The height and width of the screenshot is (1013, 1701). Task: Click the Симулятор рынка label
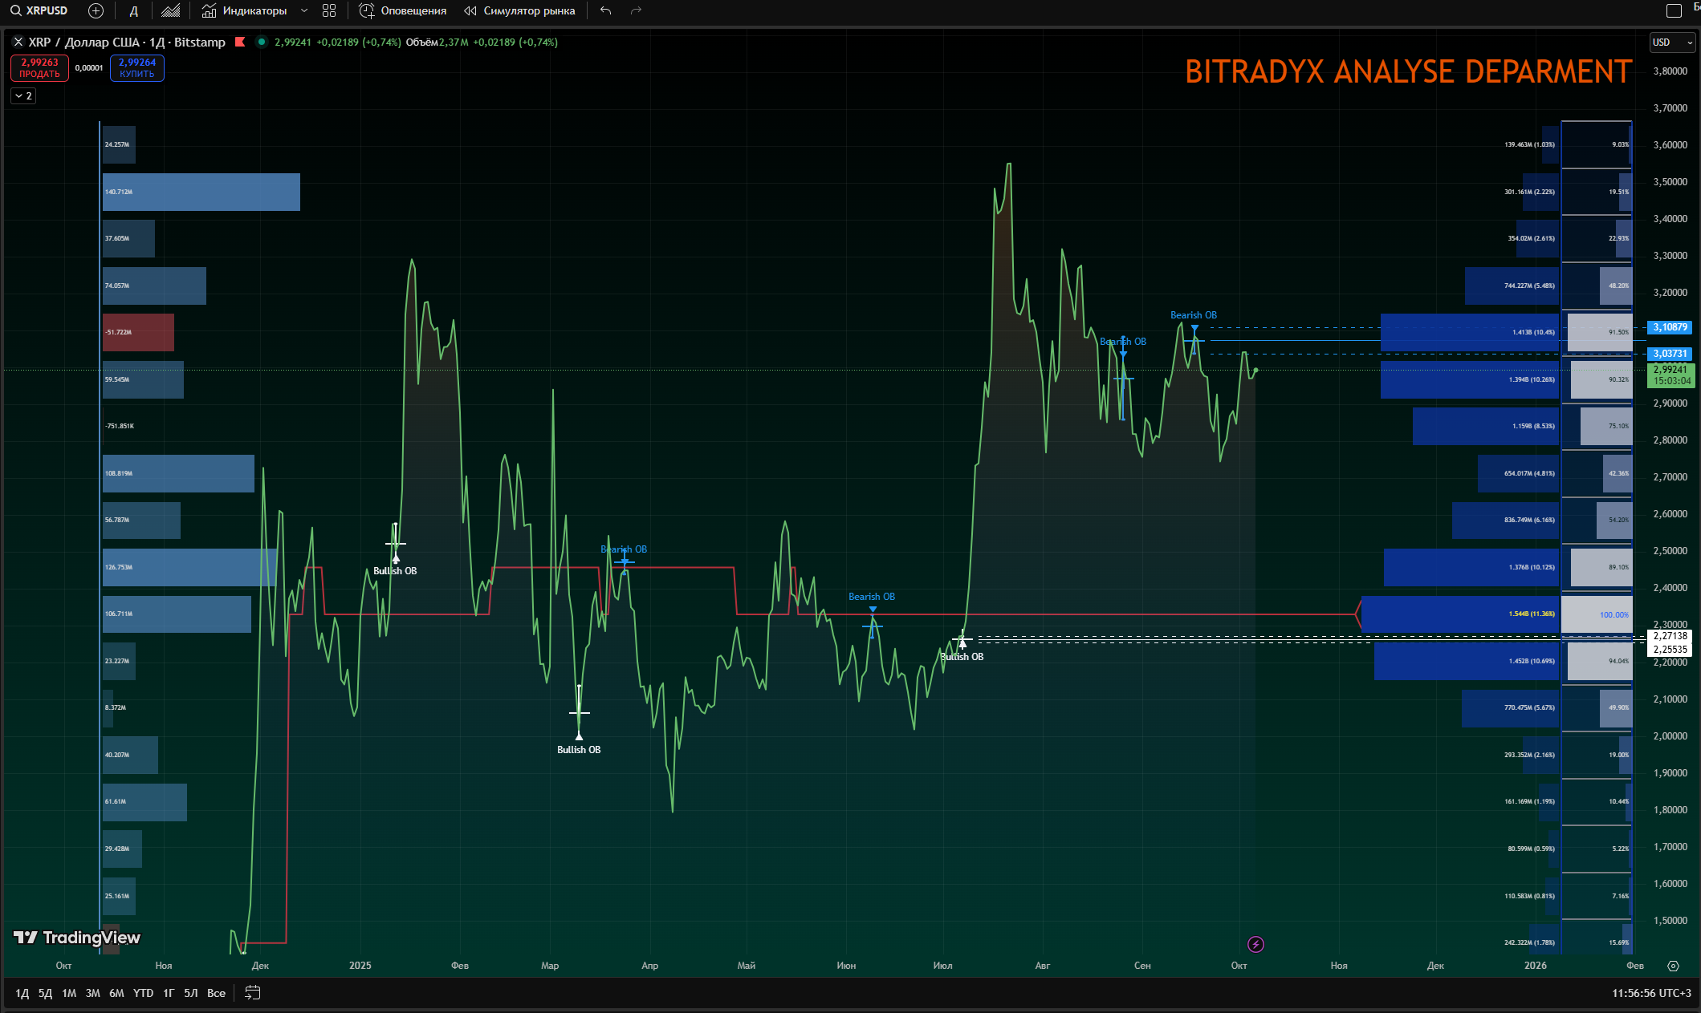pos(529,10)
